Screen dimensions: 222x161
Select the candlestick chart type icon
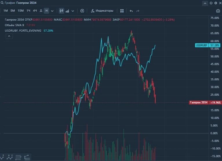(61, 11)
